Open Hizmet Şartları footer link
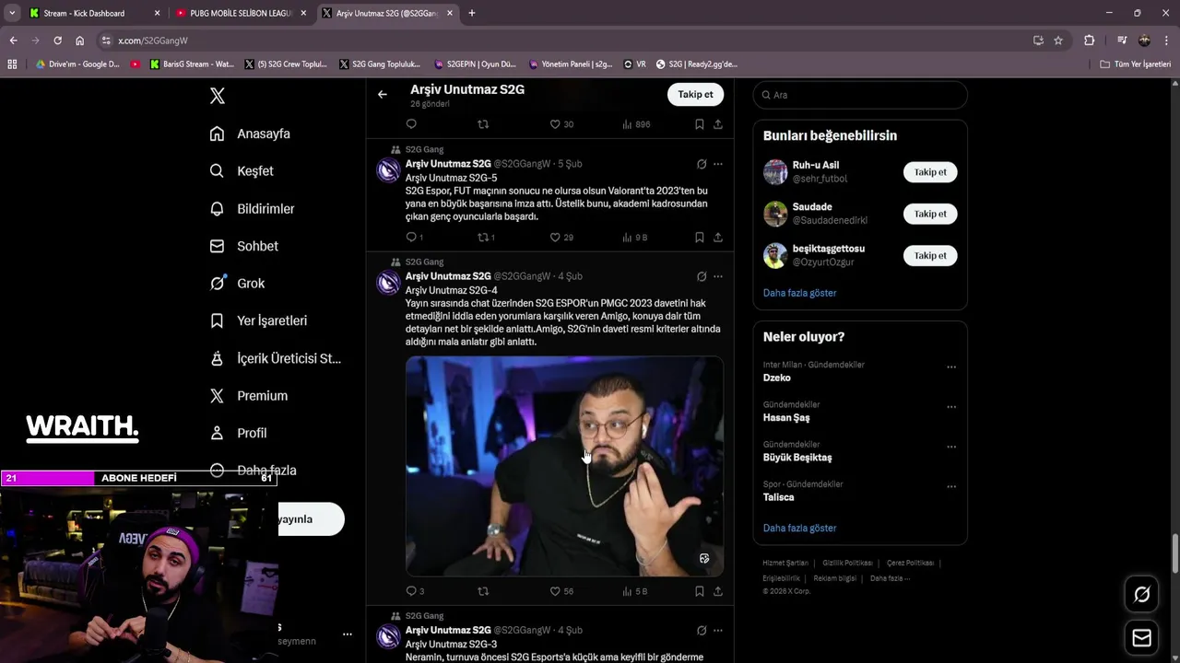 click(785, 563)
